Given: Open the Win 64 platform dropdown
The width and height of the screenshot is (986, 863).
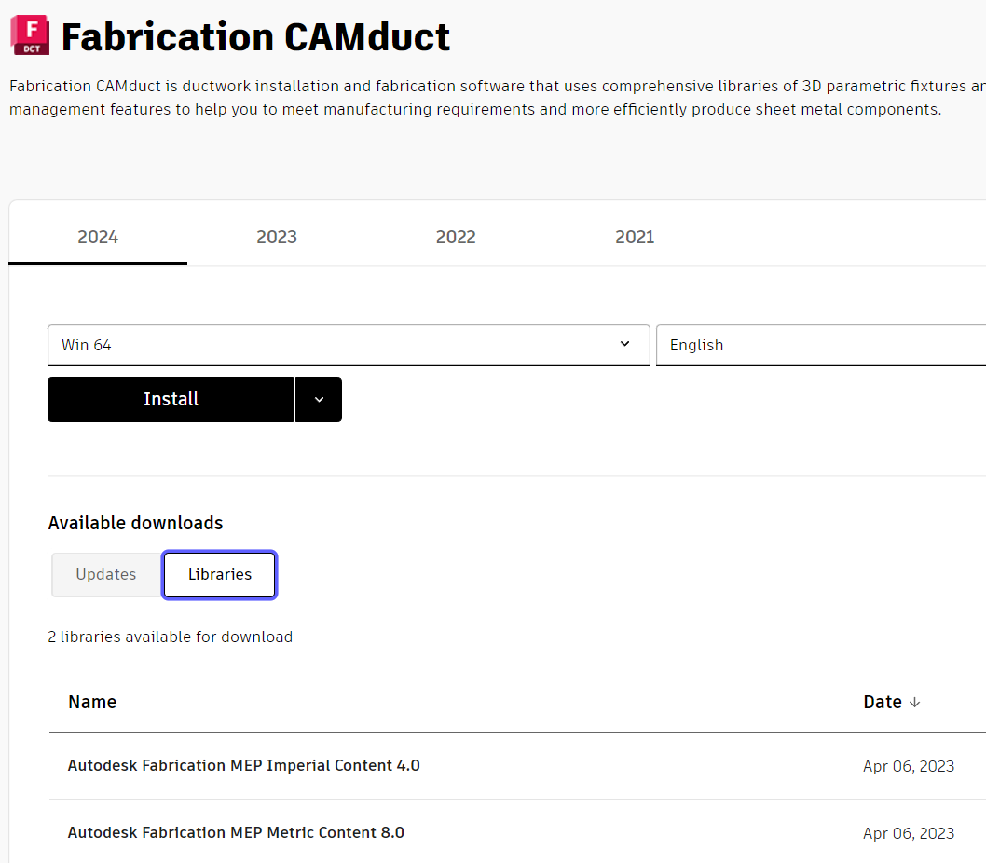Looking at the screenshot, I should click(349, 346).
